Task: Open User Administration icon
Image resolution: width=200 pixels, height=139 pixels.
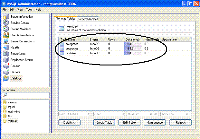Action: click(6, 35)
